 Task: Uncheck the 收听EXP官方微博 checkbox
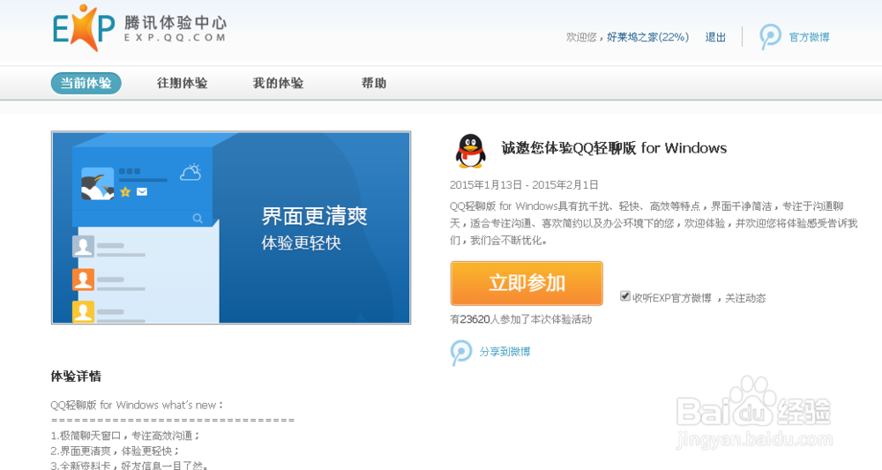point(625,295)
